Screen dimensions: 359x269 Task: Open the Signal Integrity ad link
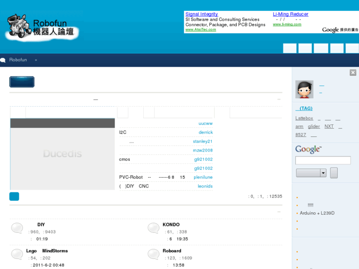[201, 14]
